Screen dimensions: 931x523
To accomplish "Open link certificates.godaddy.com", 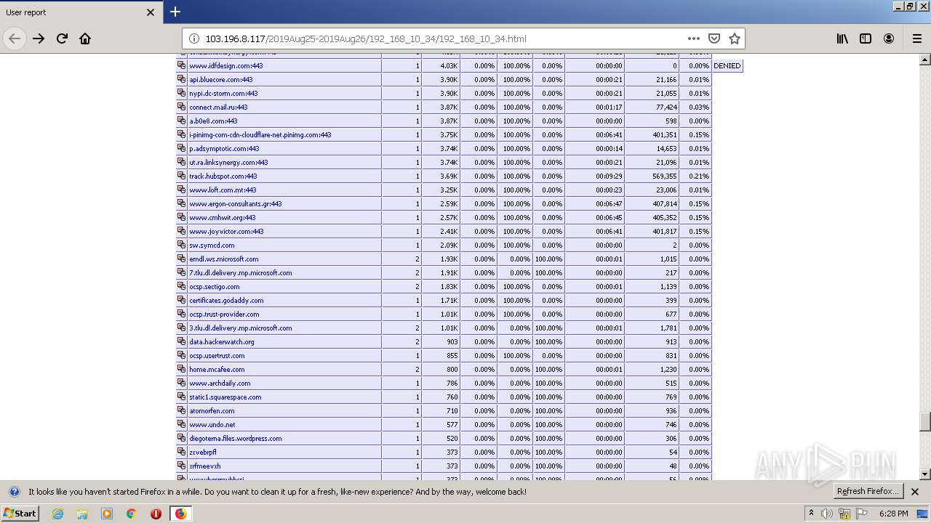I will 226,300.
